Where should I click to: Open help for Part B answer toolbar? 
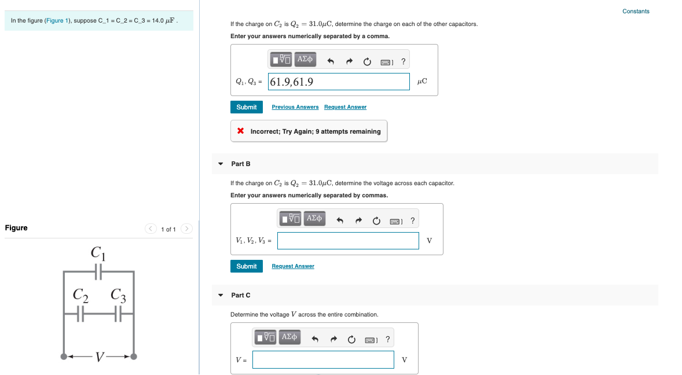tap(413, 220)
